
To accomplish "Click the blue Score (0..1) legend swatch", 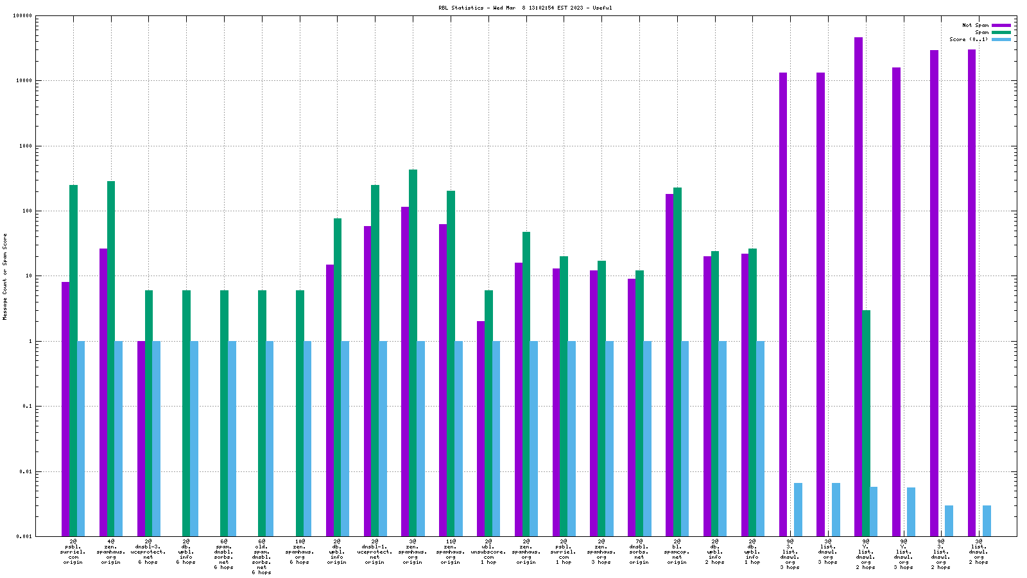I will pos(1001,39).
